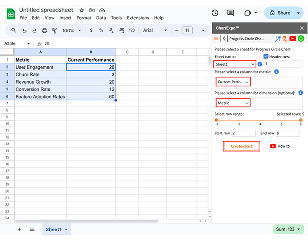
Task: Open Sheet1 tab options arrow
Action: 66,229
